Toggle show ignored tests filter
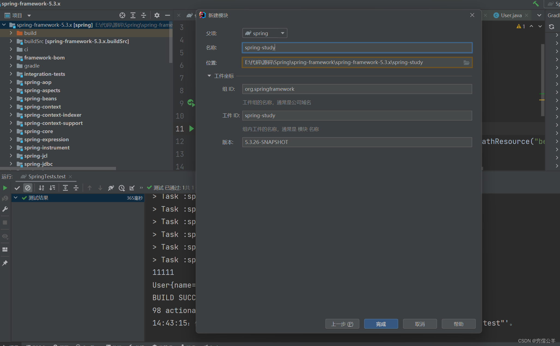This screenshot has height=346, width=560. [x=28, y=188]
